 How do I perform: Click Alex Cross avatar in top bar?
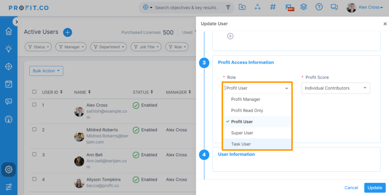click(351, 8)
